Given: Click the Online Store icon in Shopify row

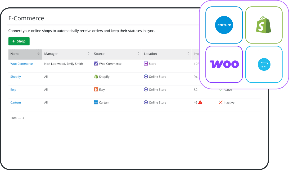Looking at the screenshot, I should (146, 77).
